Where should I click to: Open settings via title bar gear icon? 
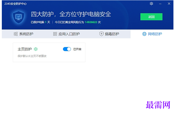[151, 4]
